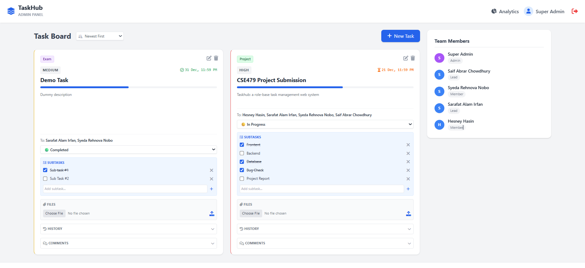Screen dimensions: 585x268
Task: Upload file for Demo Task
Action: tap(212, 214)
